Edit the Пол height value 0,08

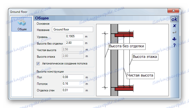(x=73, y=77)
